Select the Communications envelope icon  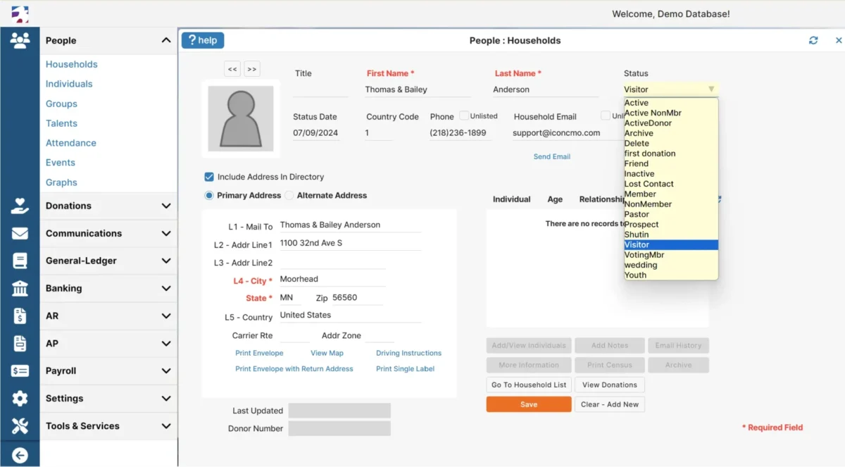pyautogui.click(x=20, y=233)
